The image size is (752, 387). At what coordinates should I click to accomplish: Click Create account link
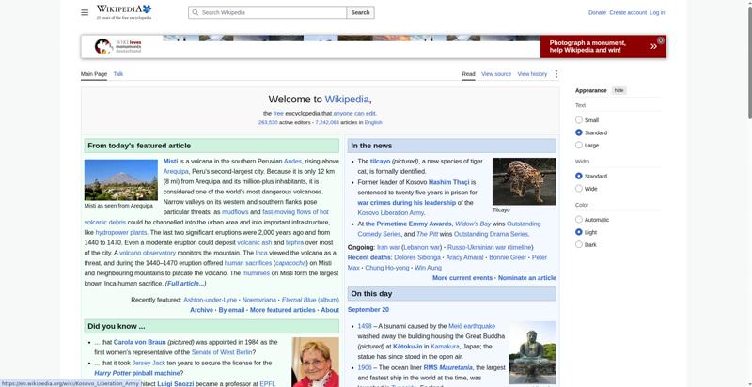[628, 12]
